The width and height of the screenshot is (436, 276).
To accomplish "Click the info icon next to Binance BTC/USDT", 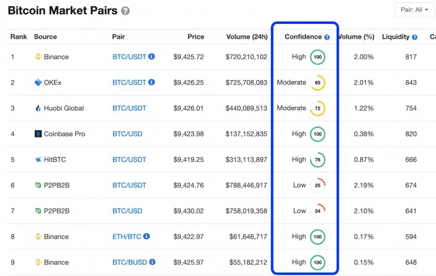I will point(152,57).
